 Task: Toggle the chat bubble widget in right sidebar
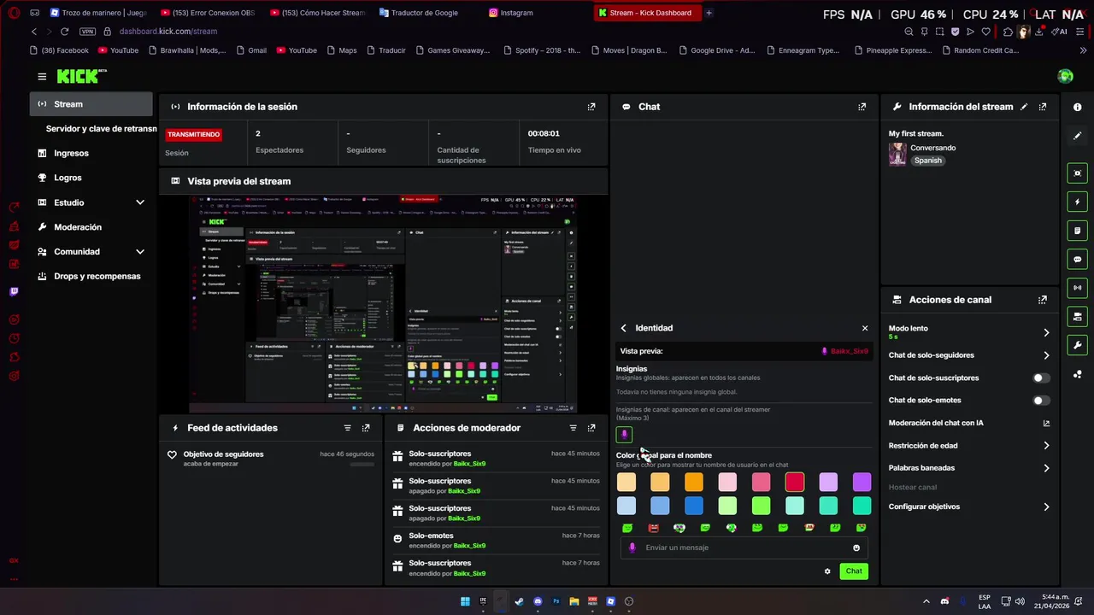[1077, 259]
